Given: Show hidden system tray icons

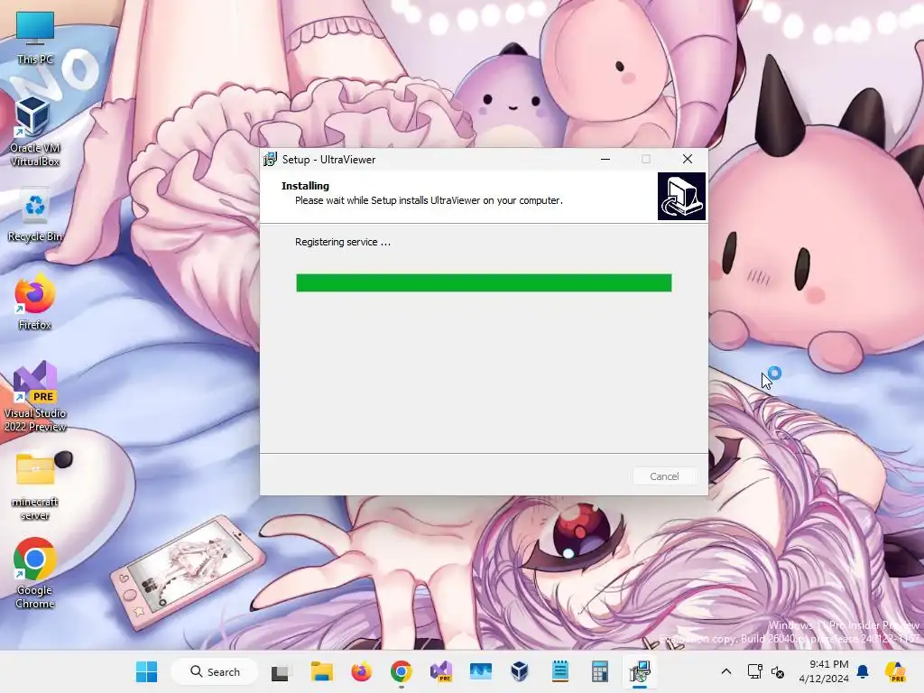Looking at the screenshot, I should pyautogui.click(x=726, y=671).
